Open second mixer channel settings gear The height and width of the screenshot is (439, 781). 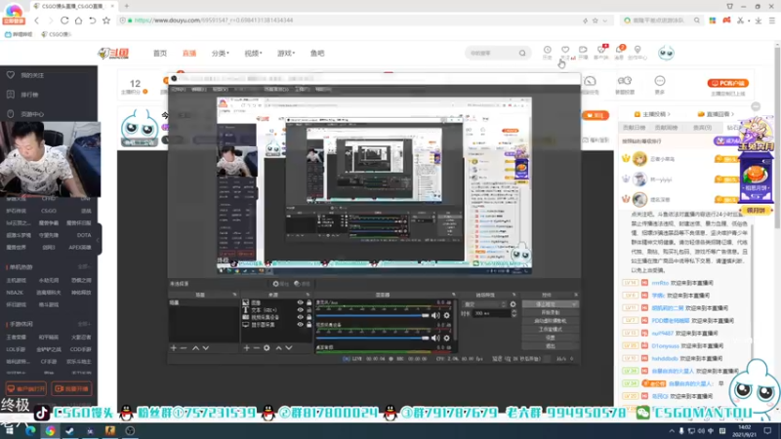click(x=447, y=338)
